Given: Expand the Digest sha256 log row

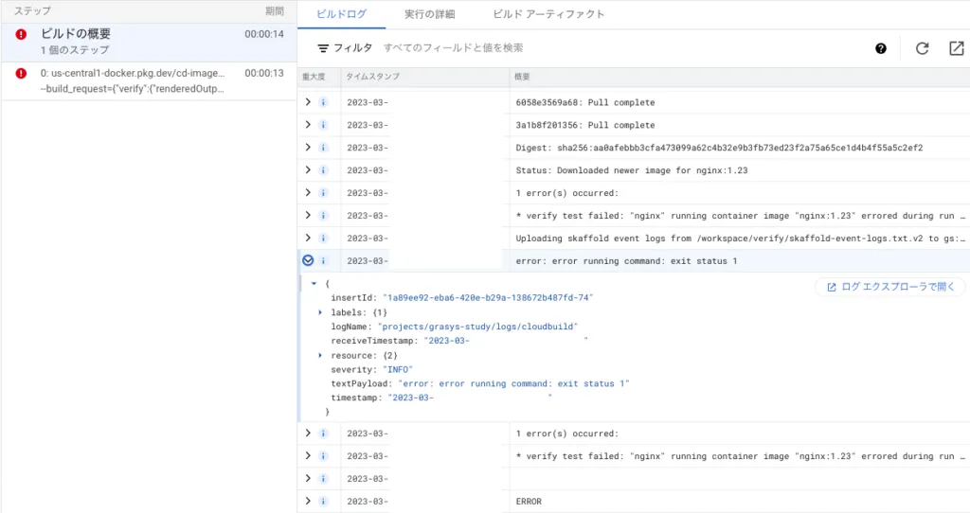Looking at the screenshot, I should click(x=308, y=147).
